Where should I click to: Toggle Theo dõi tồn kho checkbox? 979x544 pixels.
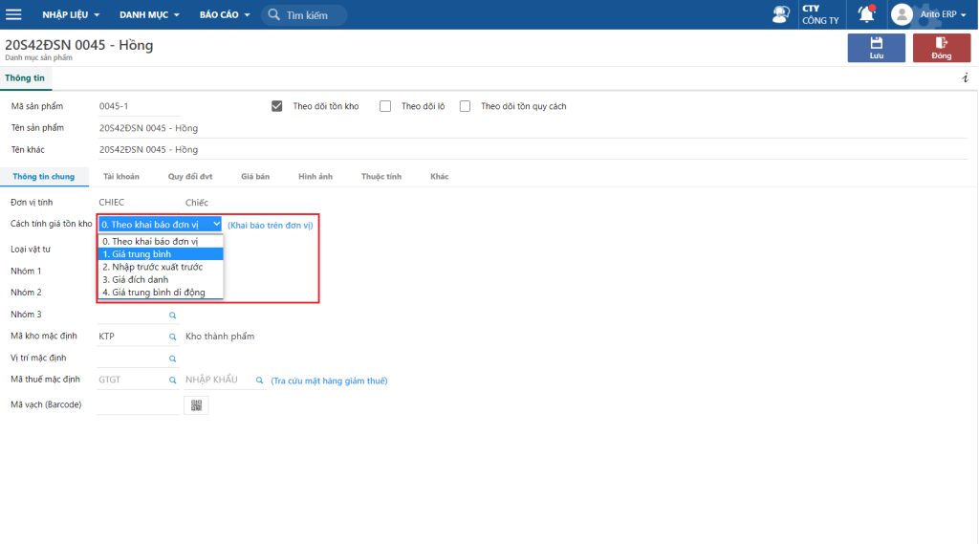(x=276, y=106)
